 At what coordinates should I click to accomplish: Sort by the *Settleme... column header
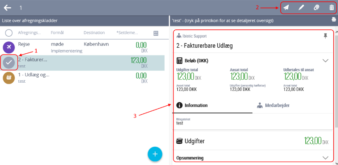(x=127, y=33)
